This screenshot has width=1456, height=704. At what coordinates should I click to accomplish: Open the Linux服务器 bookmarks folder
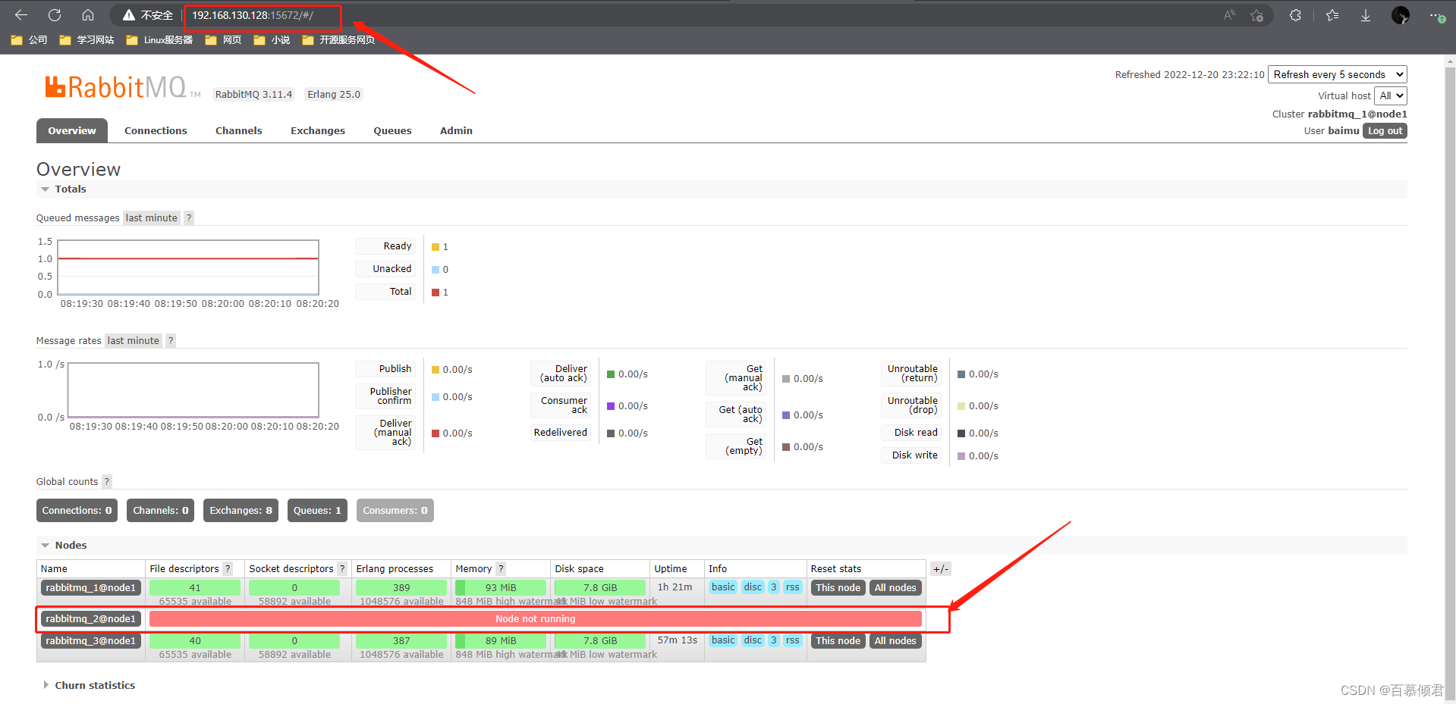click(x=159, y=40)
